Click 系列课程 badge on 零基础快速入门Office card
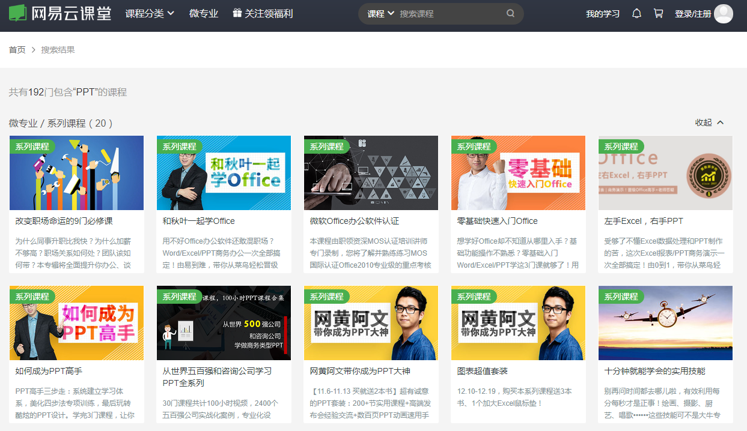Viewport: 747px width, 431px height. pyautogui.click(x=474, y=146)
